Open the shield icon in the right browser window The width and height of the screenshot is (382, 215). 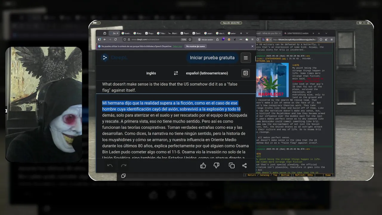tap(321, 39)
